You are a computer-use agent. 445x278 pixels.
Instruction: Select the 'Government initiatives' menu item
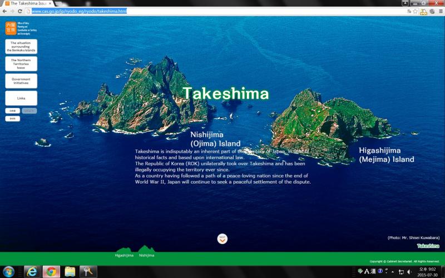point(21,81)
